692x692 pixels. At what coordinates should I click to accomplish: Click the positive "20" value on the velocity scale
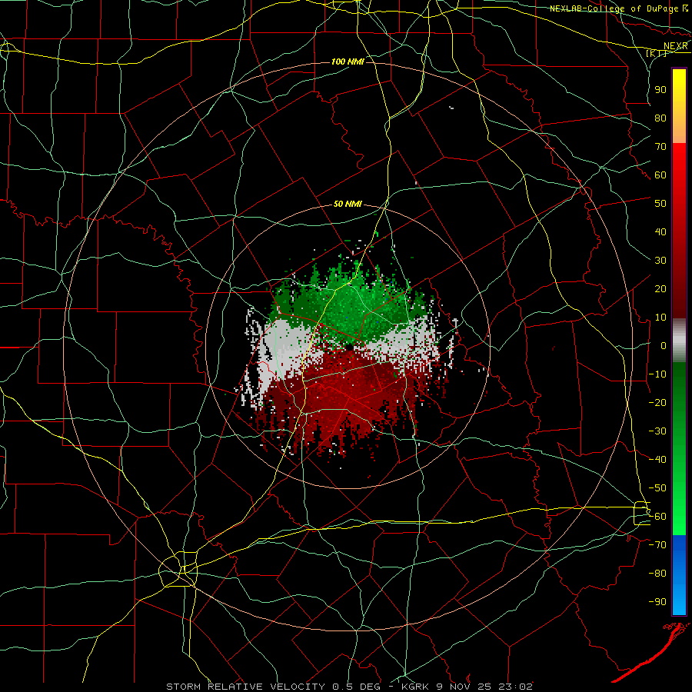pos(660,288)
